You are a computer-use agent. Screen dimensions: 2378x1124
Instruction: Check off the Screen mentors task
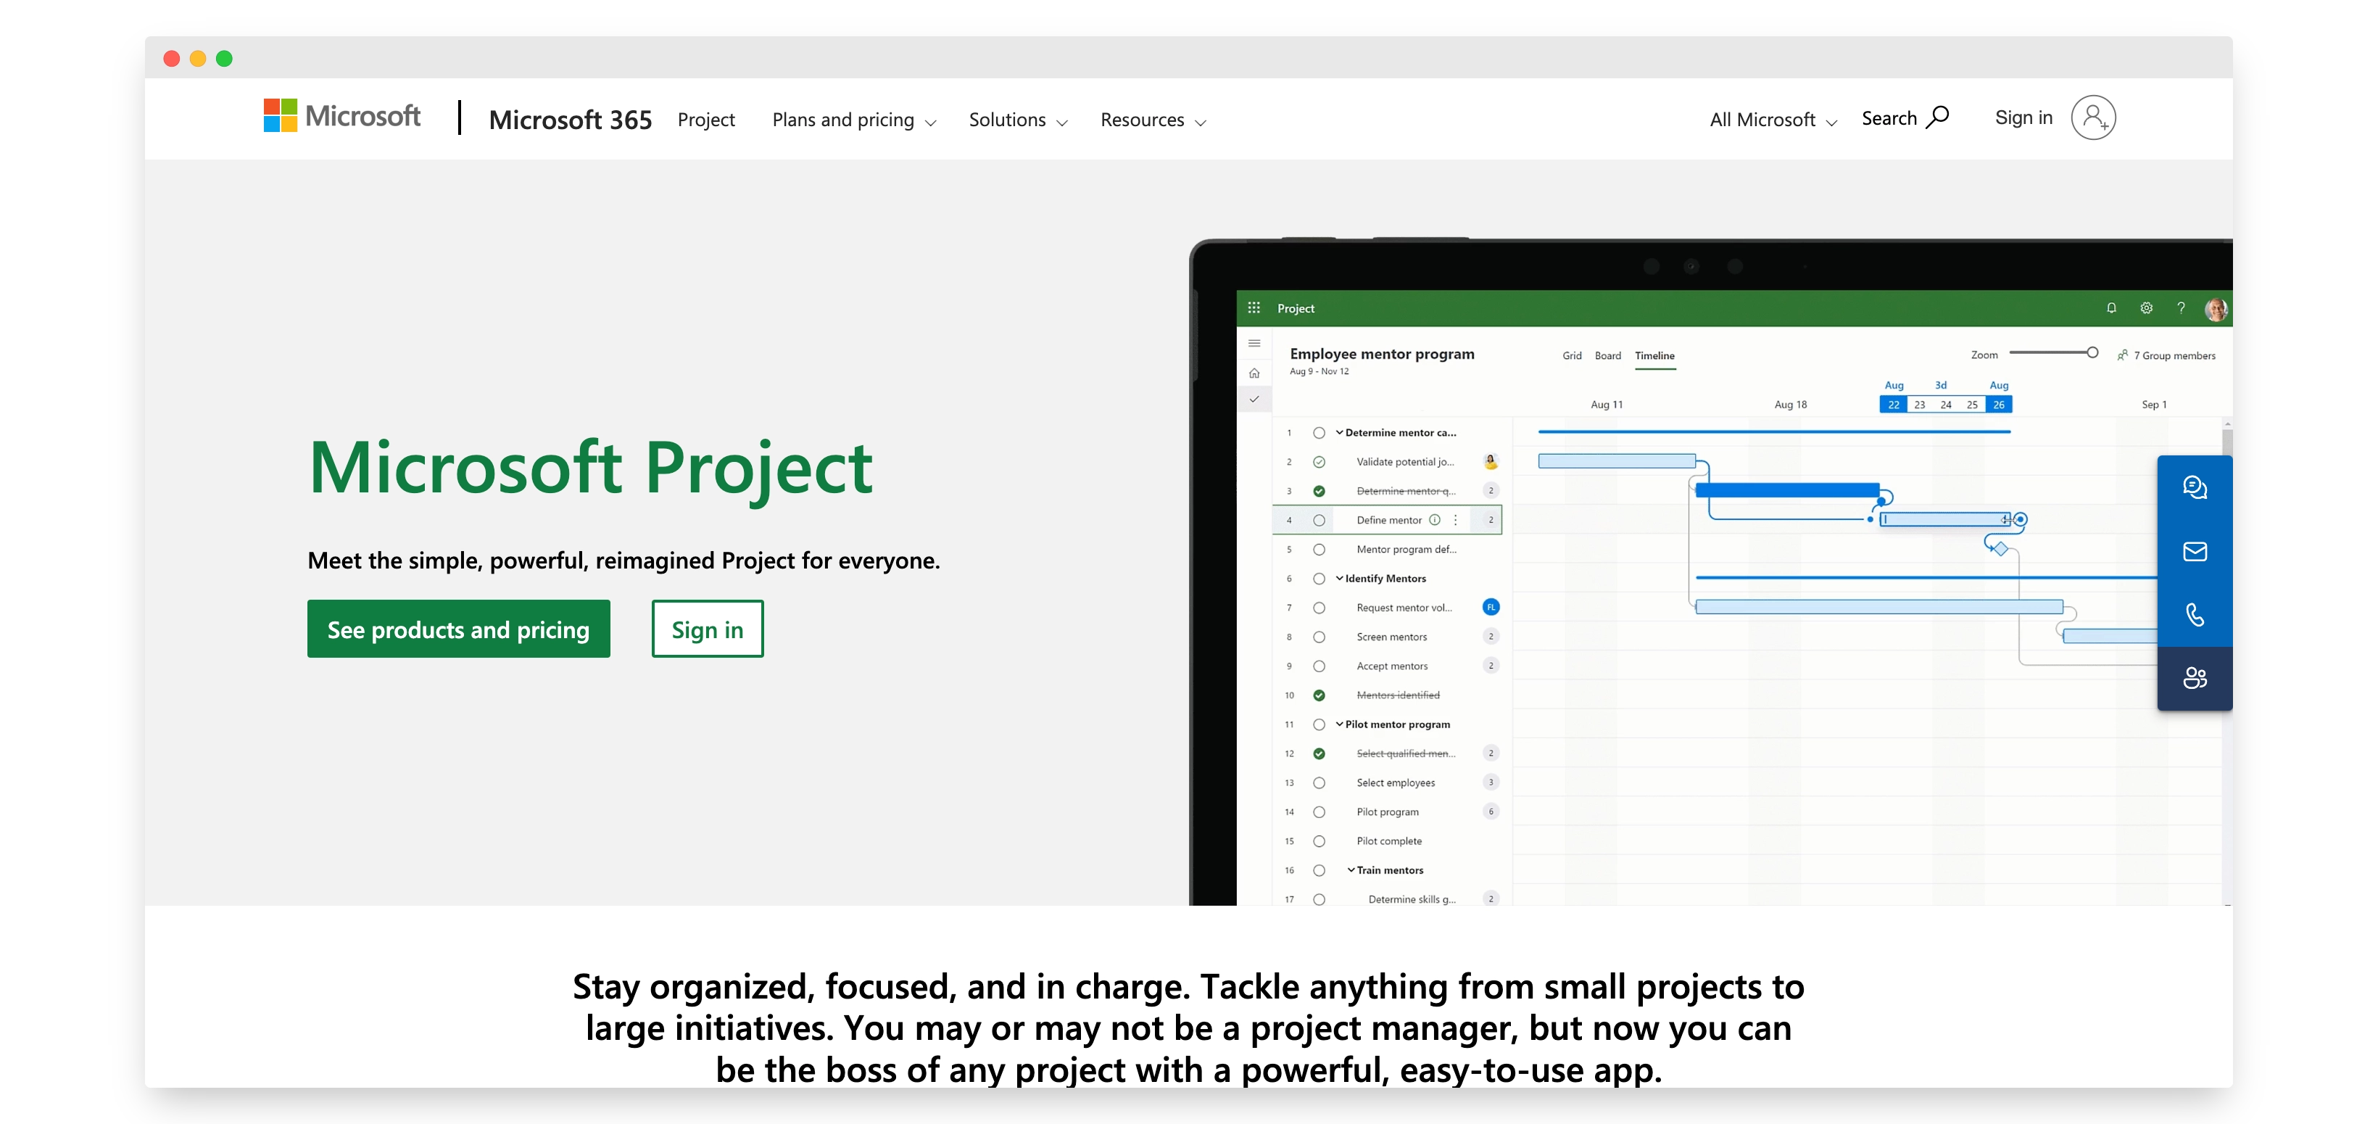click(x=1318, y=637)
